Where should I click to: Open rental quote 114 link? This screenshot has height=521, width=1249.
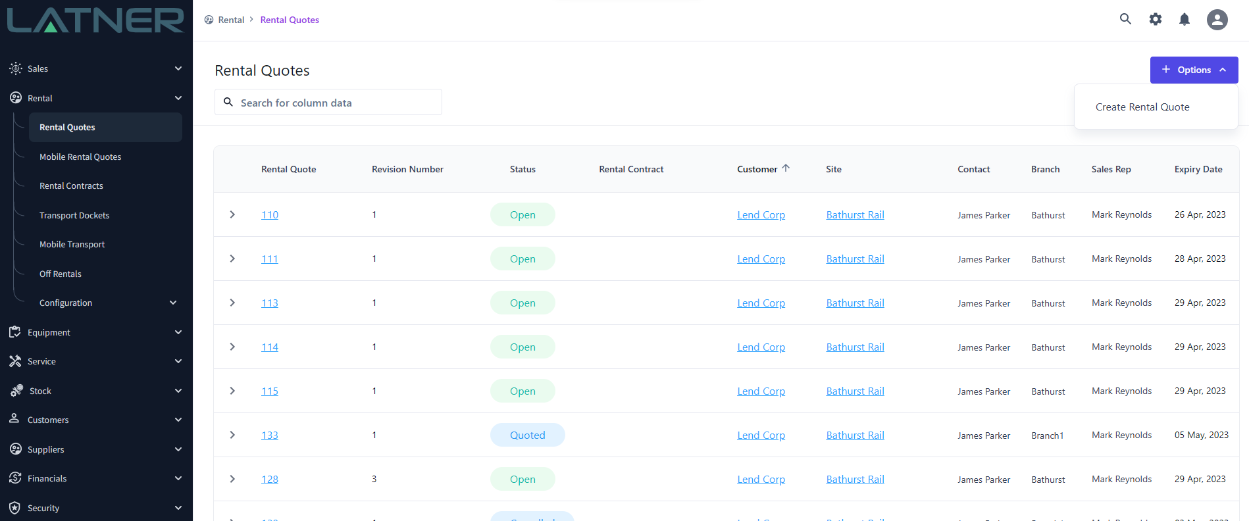[270, 347]
